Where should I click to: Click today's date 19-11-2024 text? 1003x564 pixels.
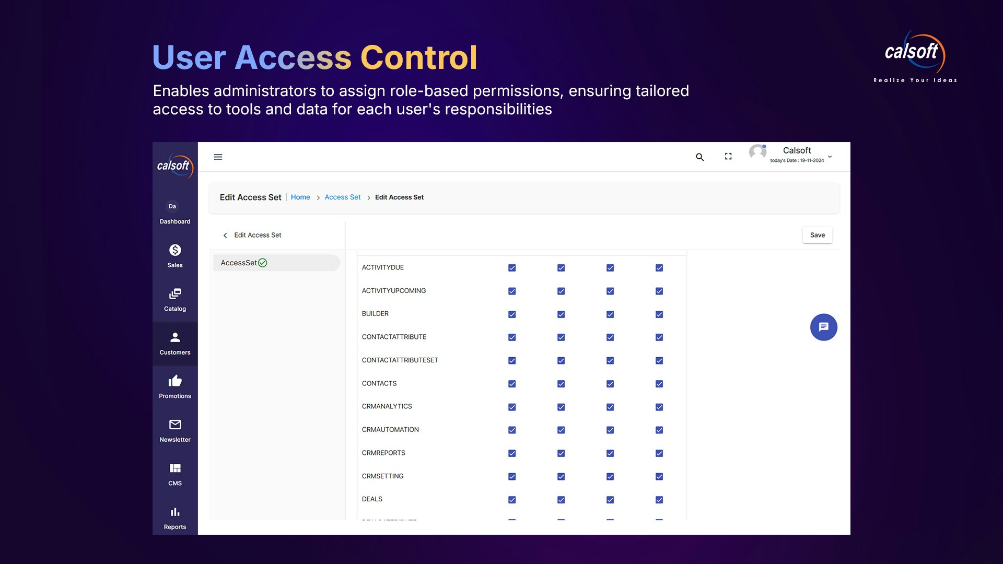coord(797,161)
